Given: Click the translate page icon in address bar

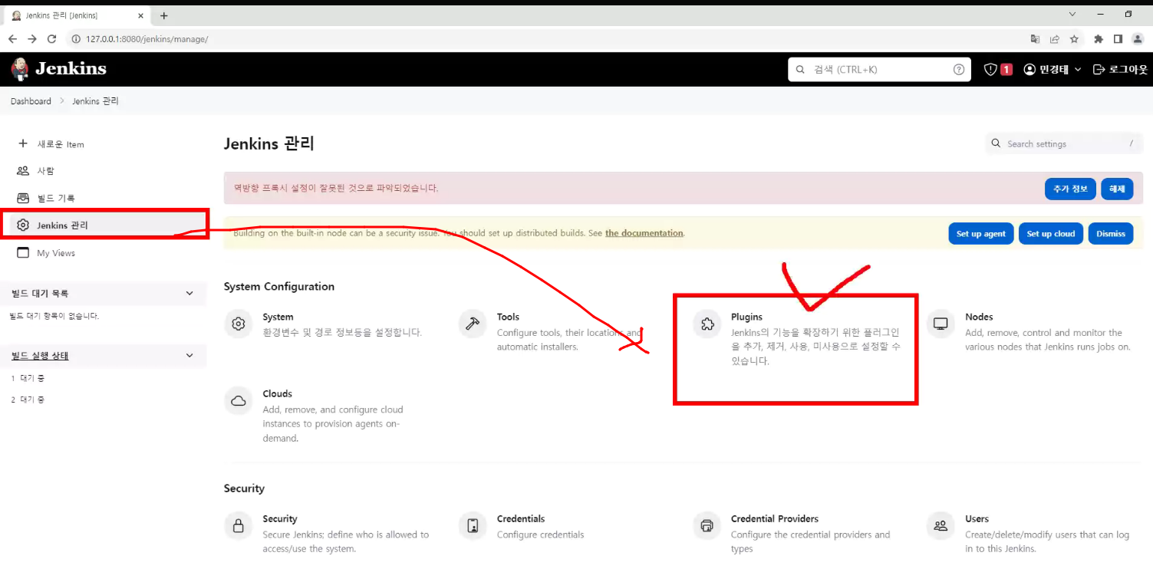Looking at the screenshot, I should coord(1036,39).
